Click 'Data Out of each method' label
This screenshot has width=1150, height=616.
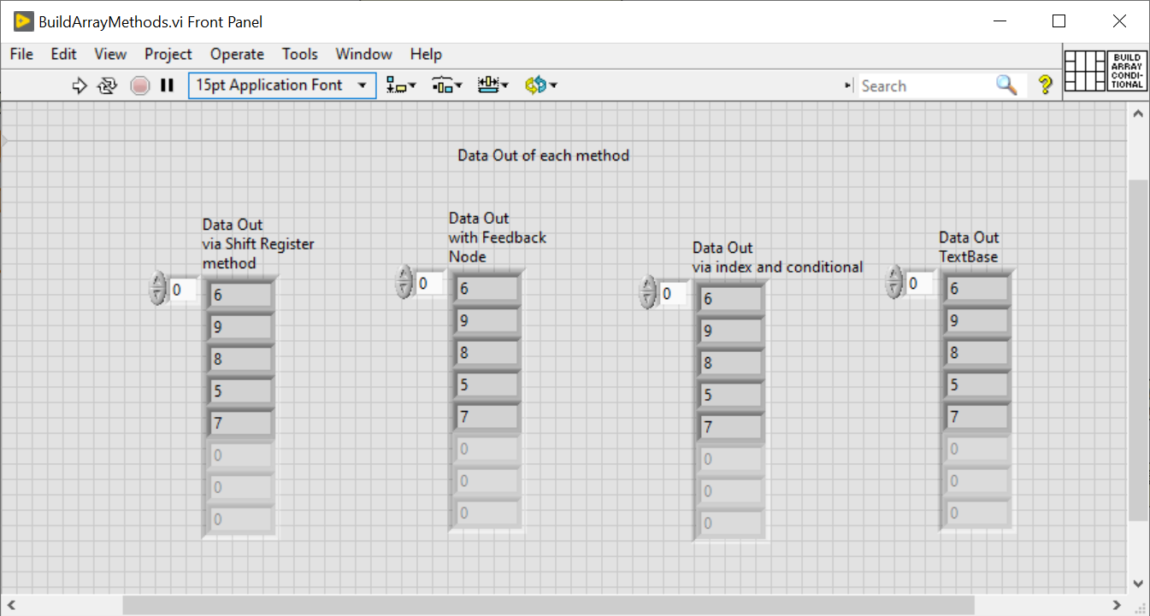pyautogui.click(x=544, y=155)
